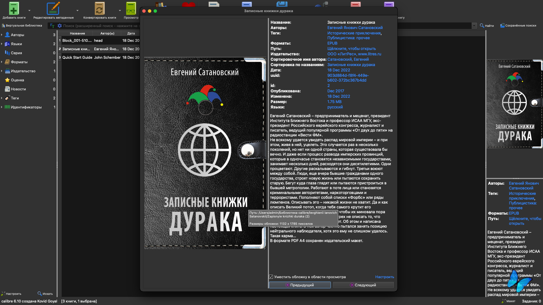Open Редактировать метаданные pencil icon
The image size is (543, 305).
pyautogui.click(x=53, y=8)
